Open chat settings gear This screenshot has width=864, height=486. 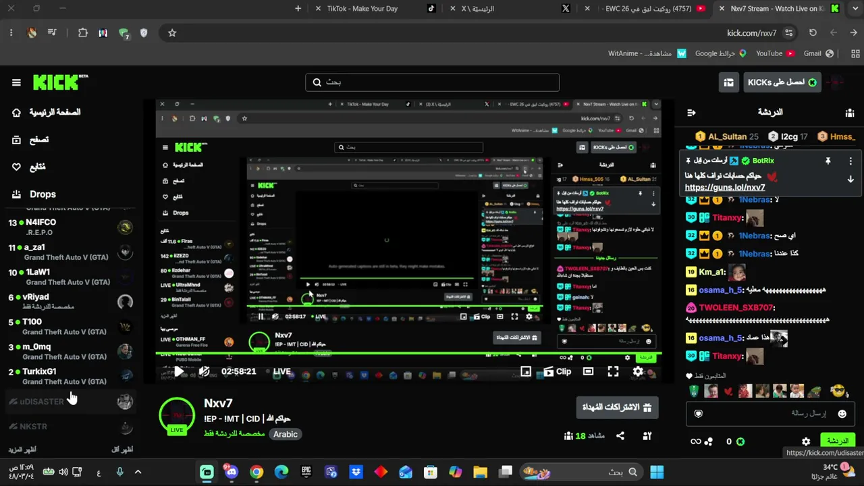[x=806, y=441]
